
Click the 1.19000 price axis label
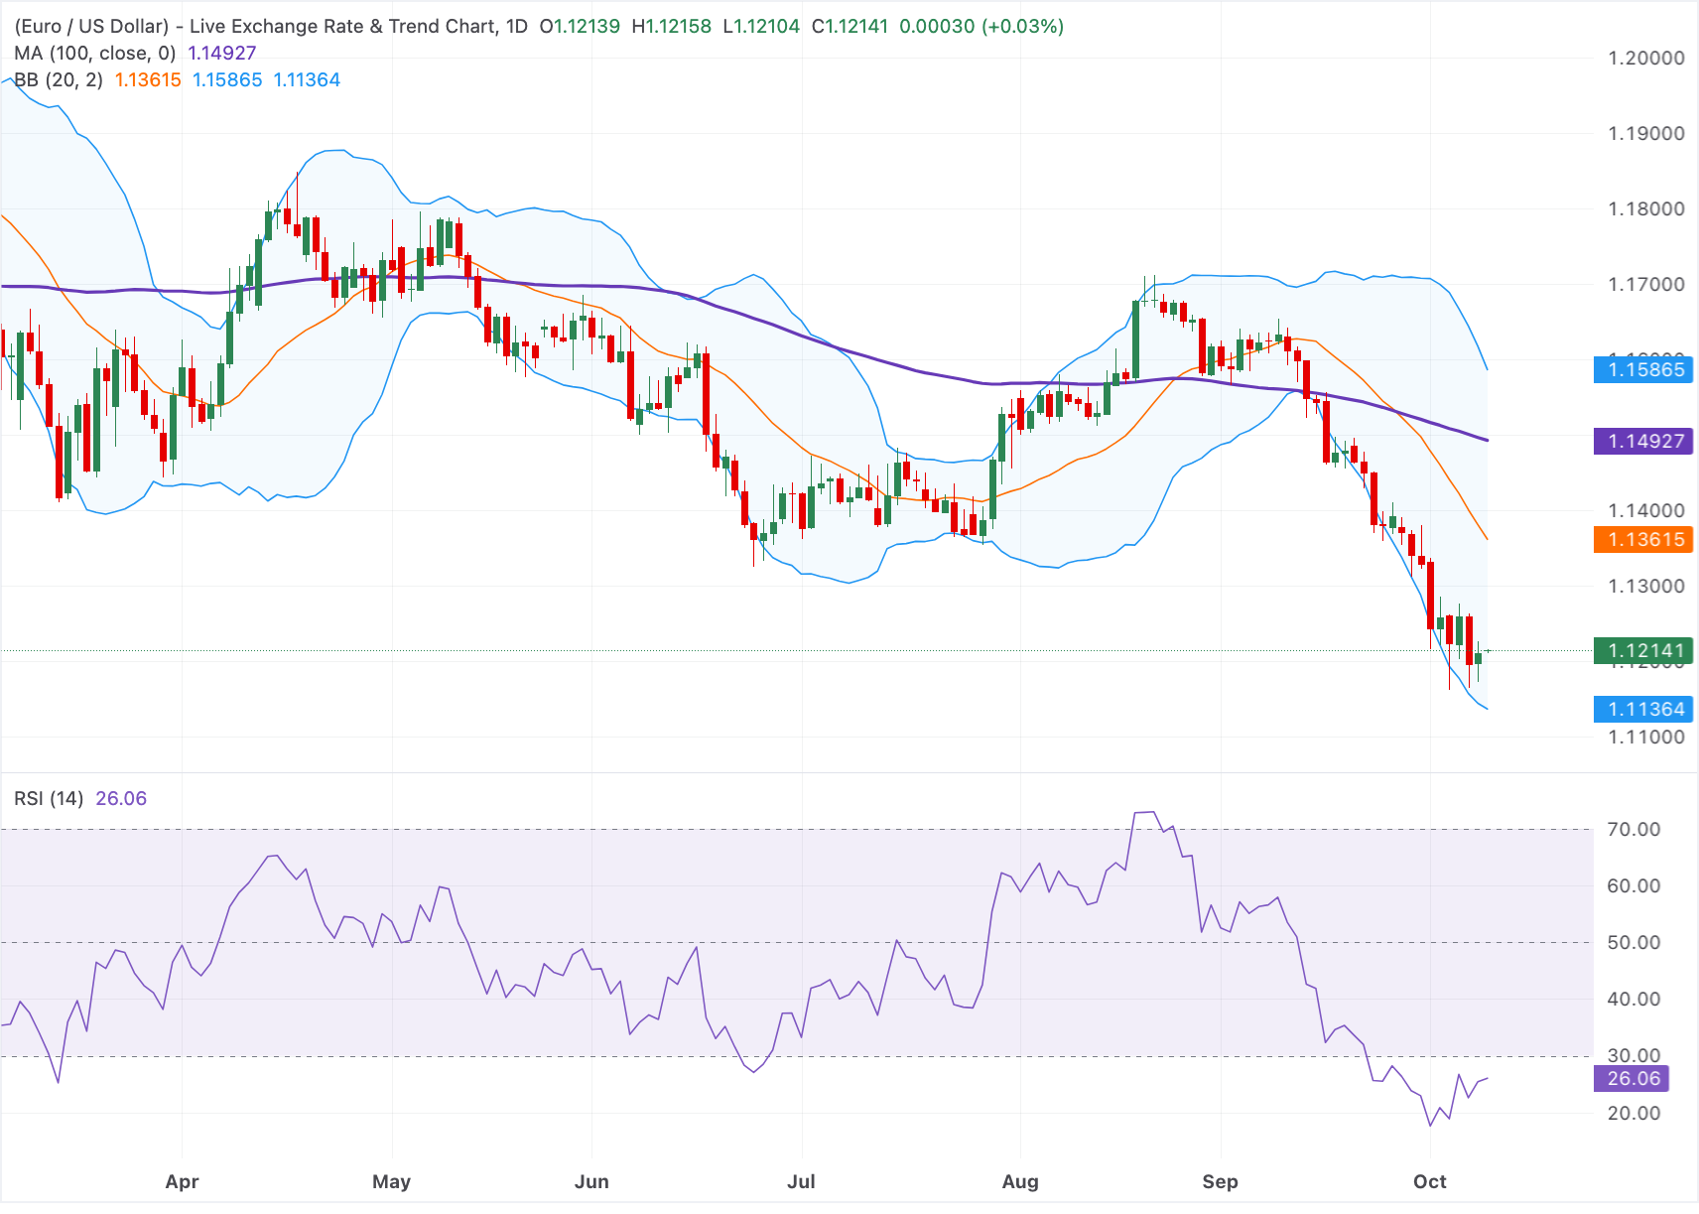click(1646, 133)
